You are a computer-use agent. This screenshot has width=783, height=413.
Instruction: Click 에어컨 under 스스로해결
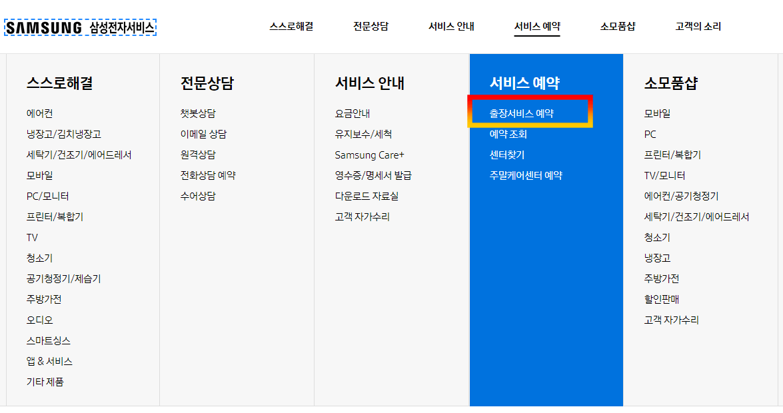coord(39,113)
